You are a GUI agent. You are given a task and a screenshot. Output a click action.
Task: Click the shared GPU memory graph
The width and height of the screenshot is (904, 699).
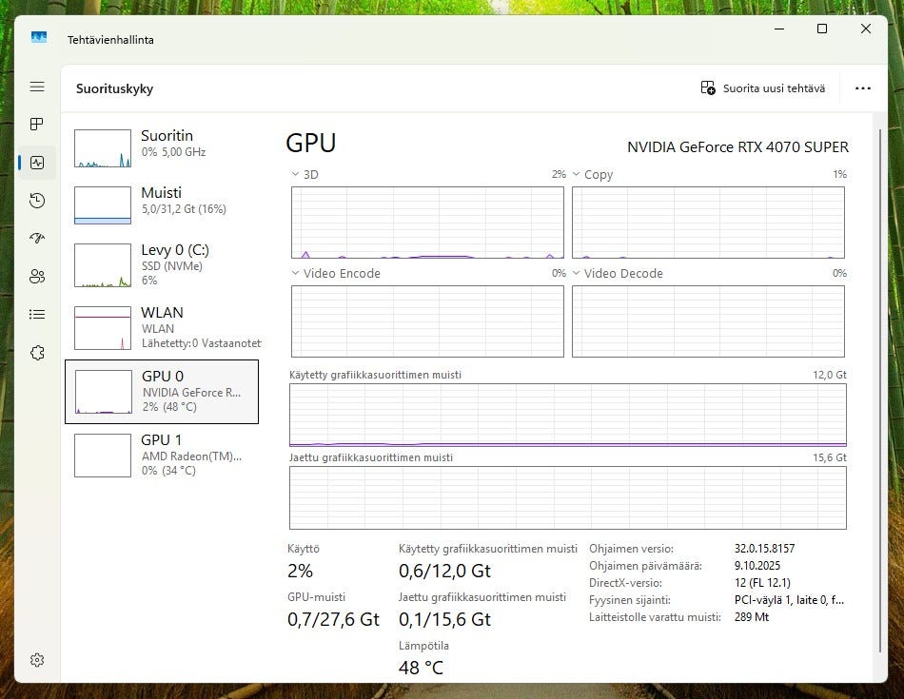click(568, 498)
